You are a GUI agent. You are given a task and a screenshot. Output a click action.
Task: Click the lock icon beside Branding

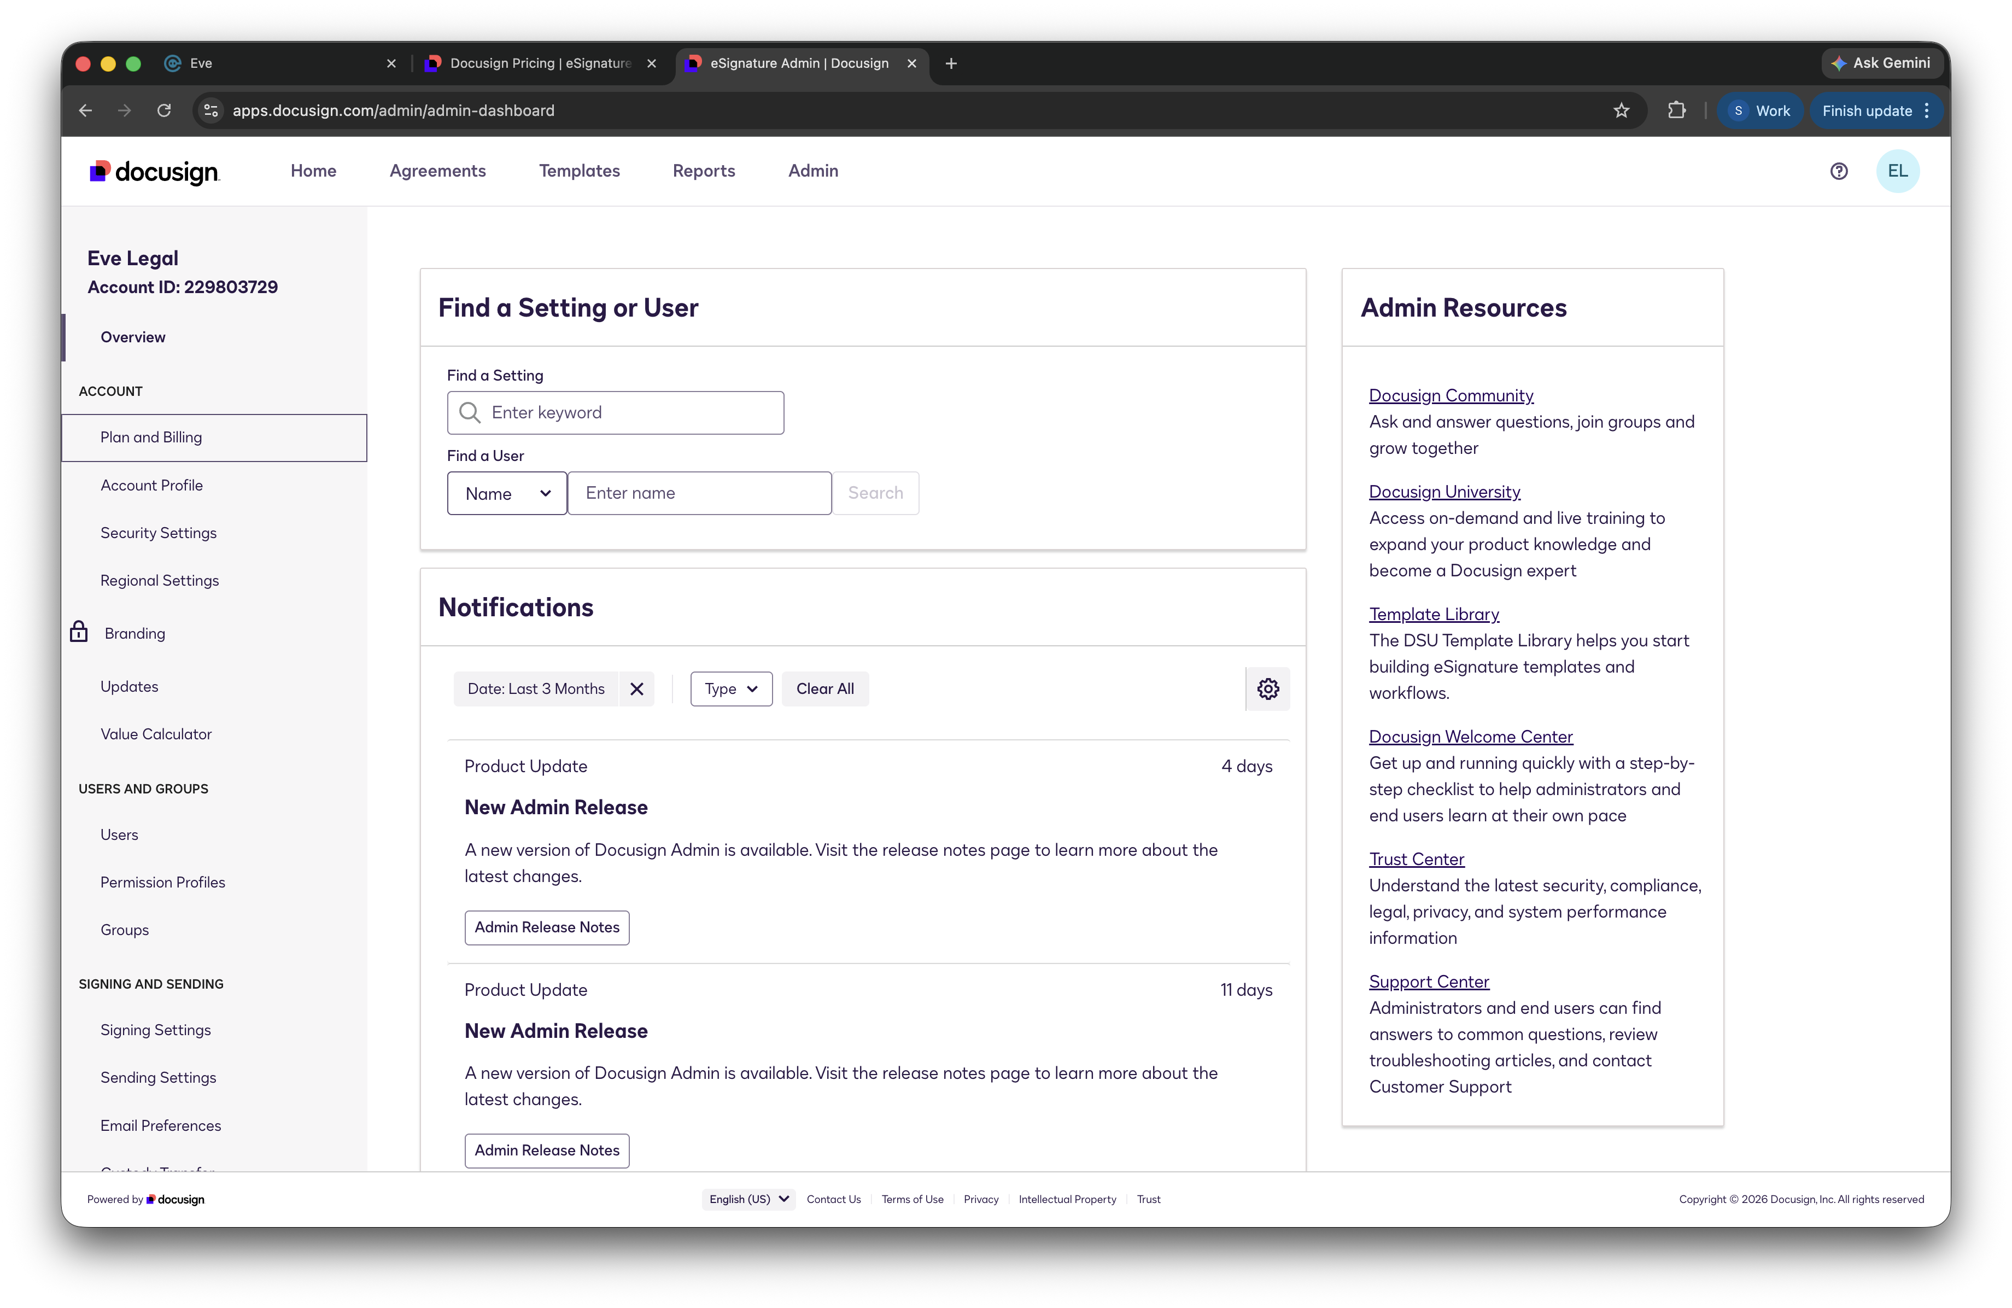point(79,633)
